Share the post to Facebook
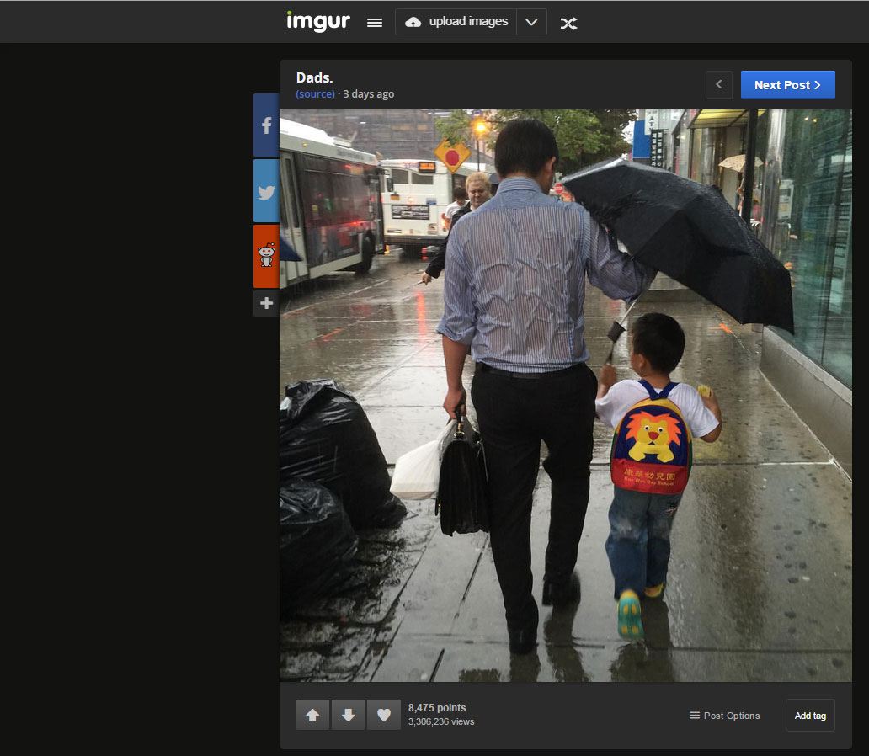This screenshot has width=869, height=756. pyautogui.click(x=265, y=125)
